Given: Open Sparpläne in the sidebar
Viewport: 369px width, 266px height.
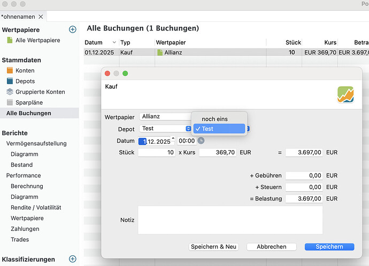Looking at the screenshot, I should (29, 103).
